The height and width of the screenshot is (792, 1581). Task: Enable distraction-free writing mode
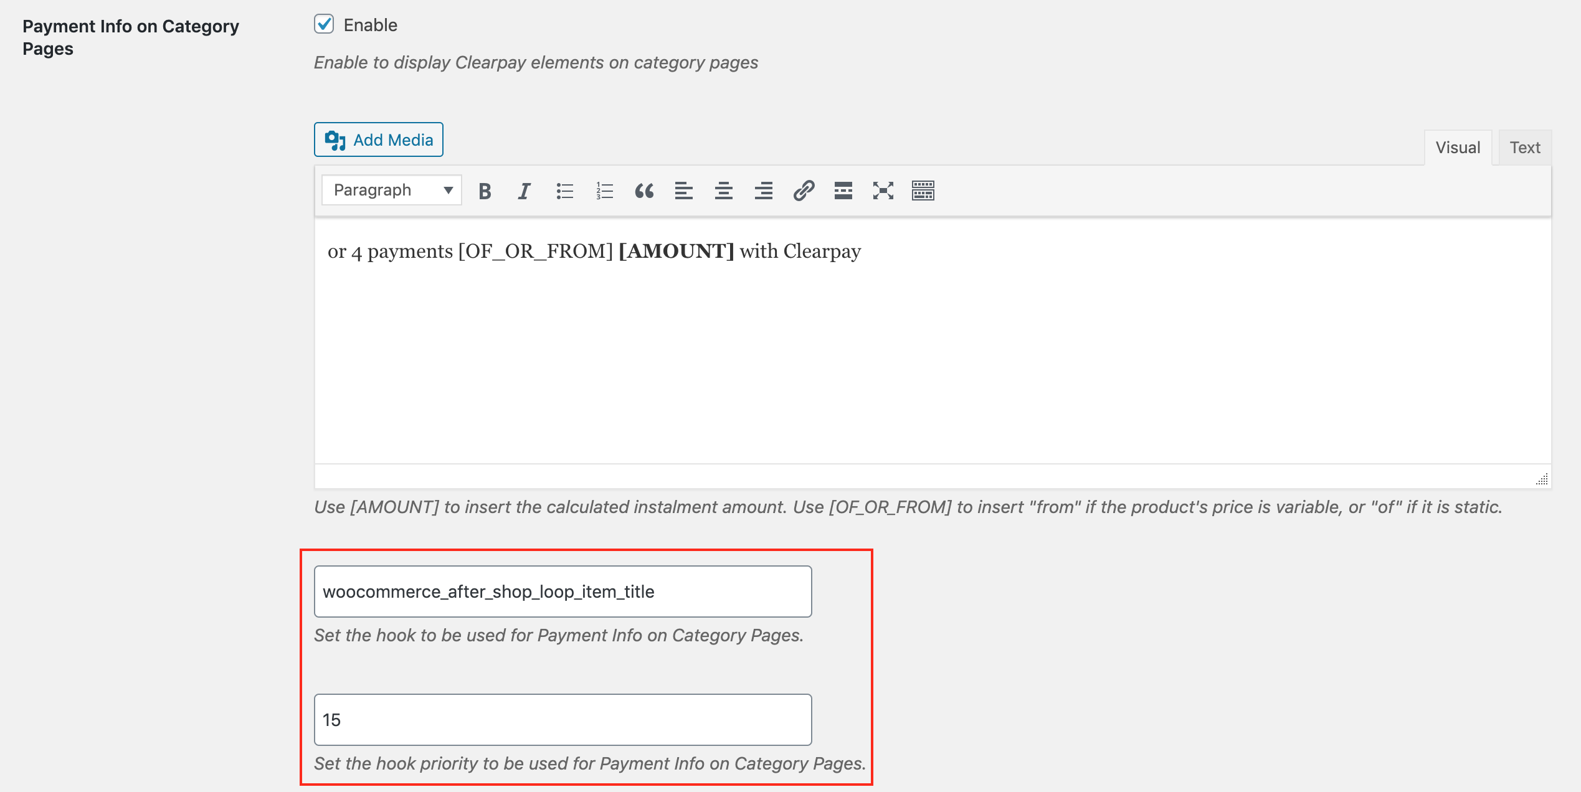(x=883, y=191)
